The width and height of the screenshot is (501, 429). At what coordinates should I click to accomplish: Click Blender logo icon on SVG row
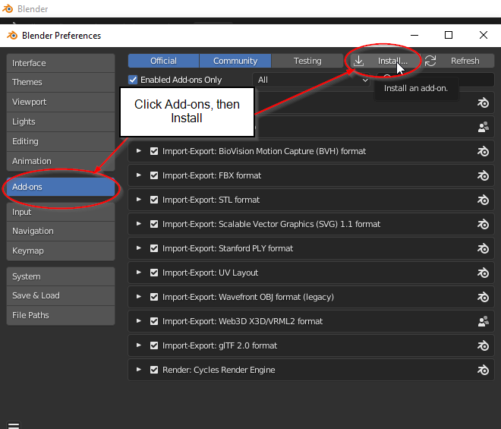click(x=483, y=224)
